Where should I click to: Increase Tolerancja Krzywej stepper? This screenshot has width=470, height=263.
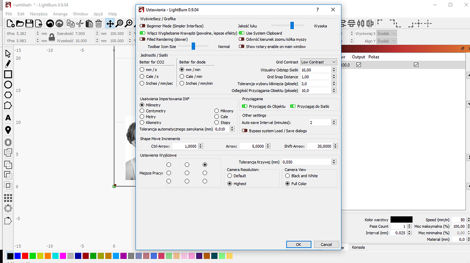[334, 161]
